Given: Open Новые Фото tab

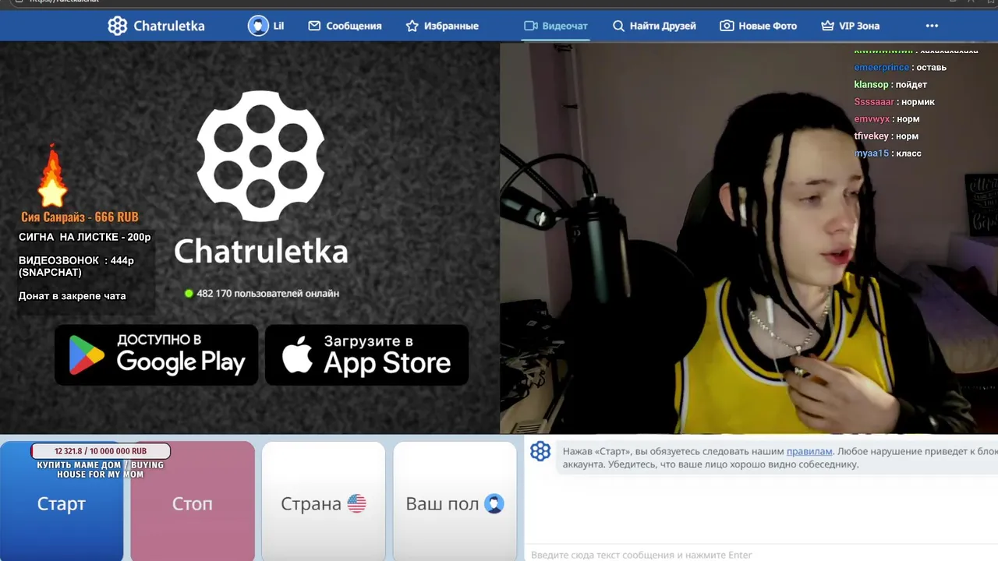Looking at the screenshot, I should (x=758, y=26).
